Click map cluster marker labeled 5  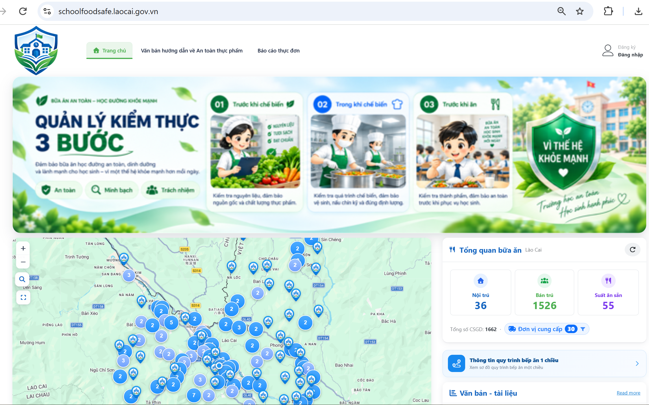(171, 322)
